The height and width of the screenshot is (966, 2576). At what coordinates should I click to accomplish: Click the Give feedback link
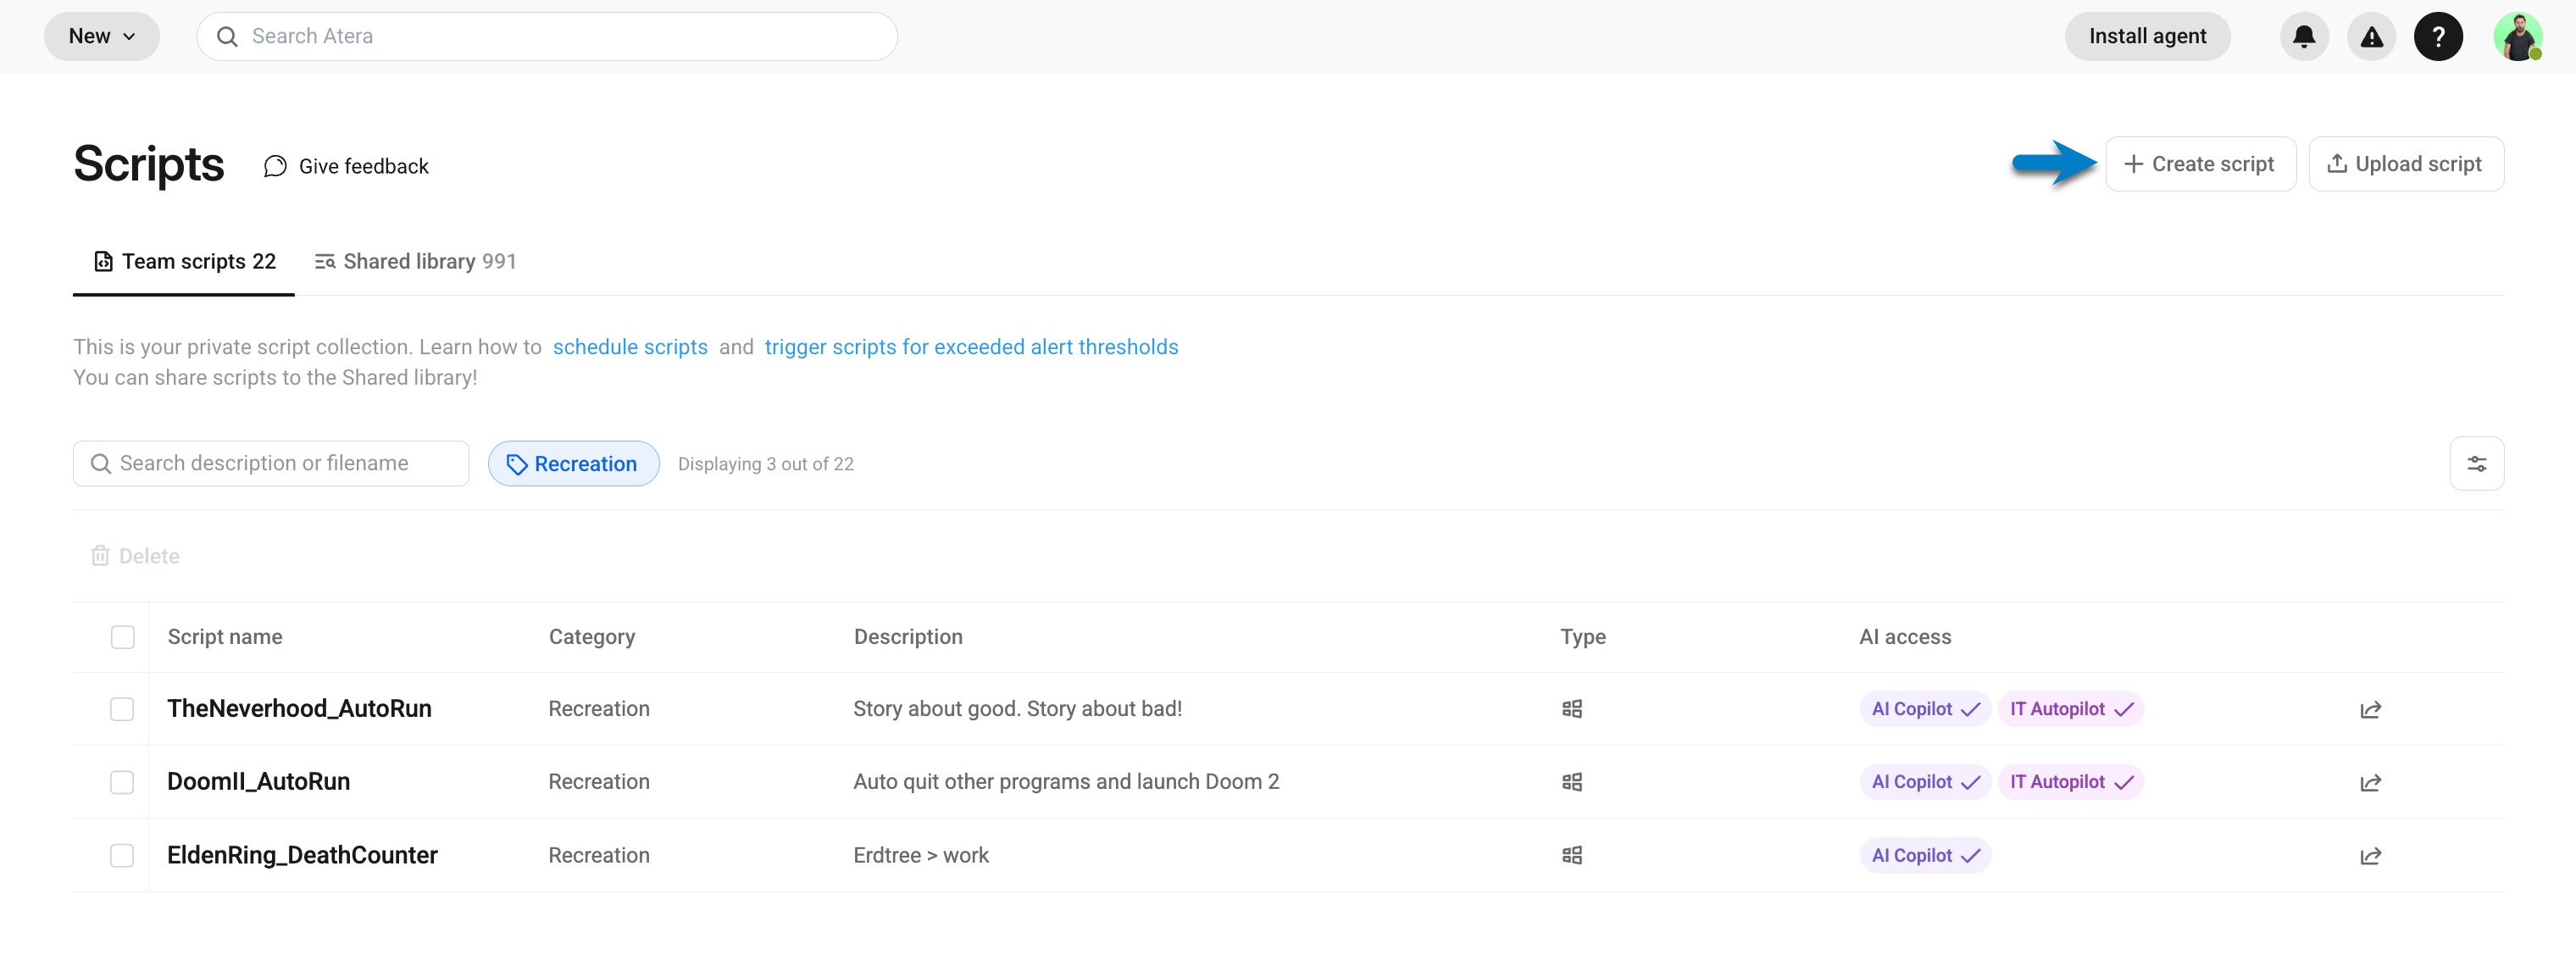click(x=346, y=166)
